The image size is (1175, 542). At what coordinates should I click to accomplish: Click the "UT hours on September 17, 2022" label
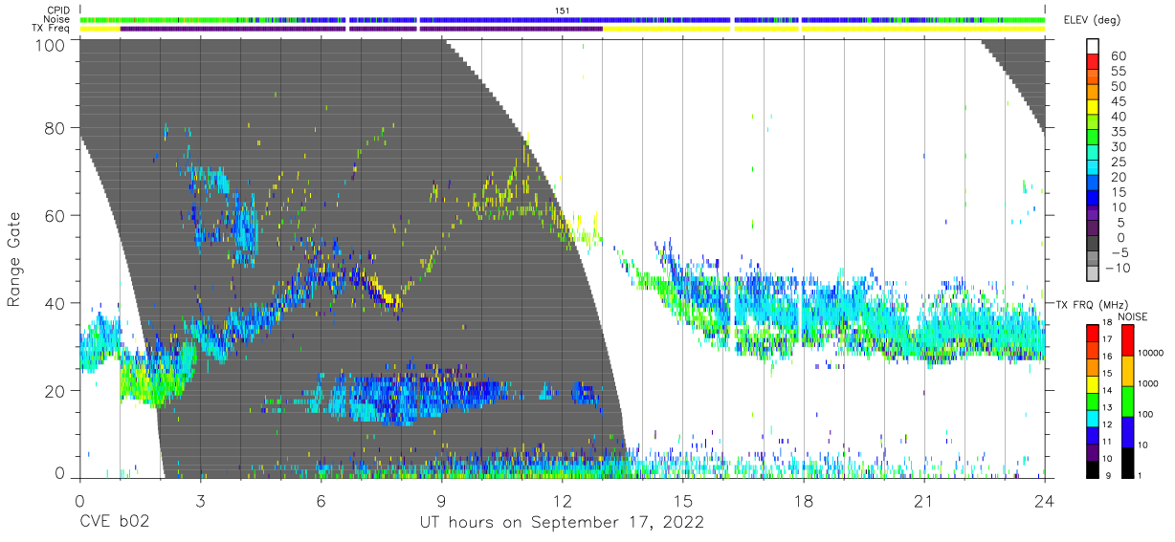click(x=562, y=522)
